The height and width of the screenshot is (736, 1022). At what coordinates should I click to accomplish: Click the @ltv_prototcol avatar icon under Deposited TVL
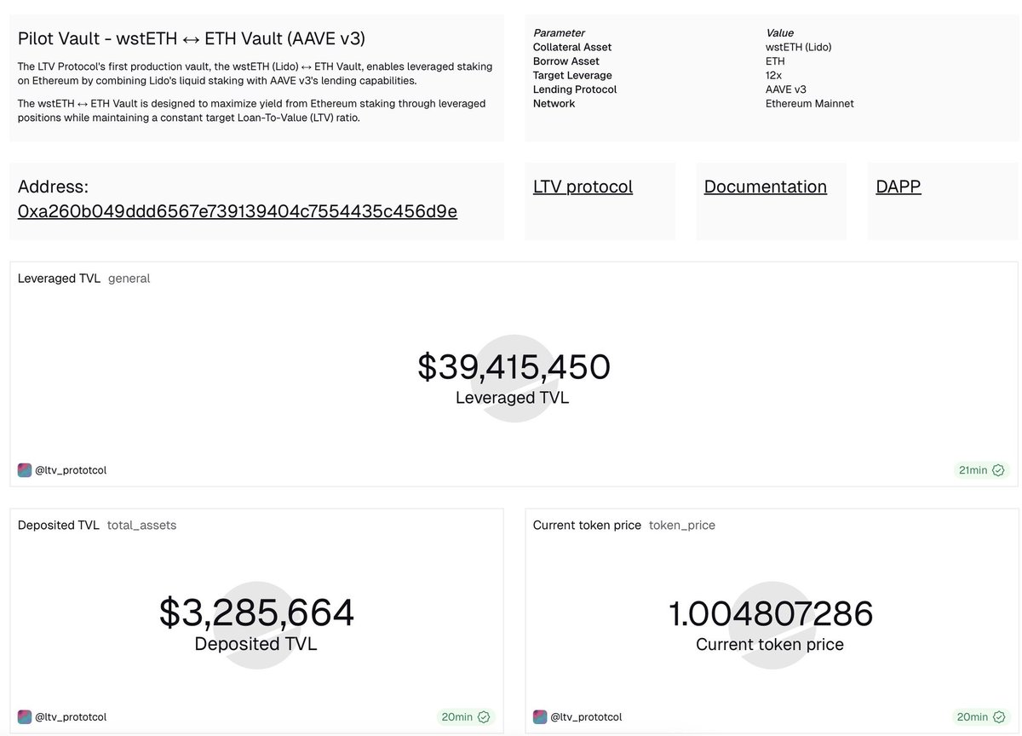(x=25, y=717)
